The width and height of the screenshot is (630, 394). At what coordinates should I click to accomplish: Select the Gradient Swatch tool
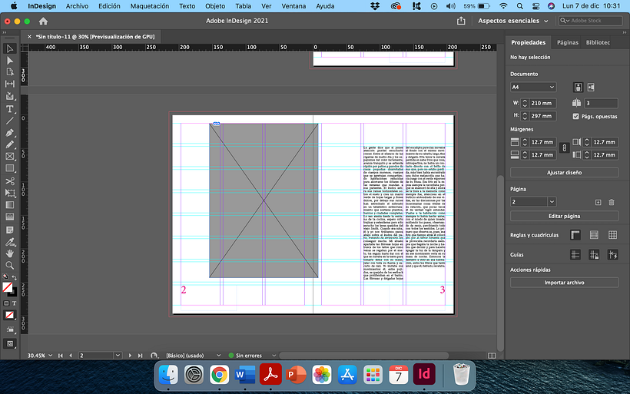coord(10,205)
